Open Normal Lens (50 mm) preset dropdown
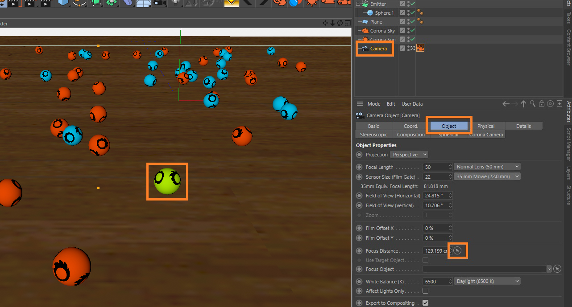The image size is (572, 307). [487, 167]
